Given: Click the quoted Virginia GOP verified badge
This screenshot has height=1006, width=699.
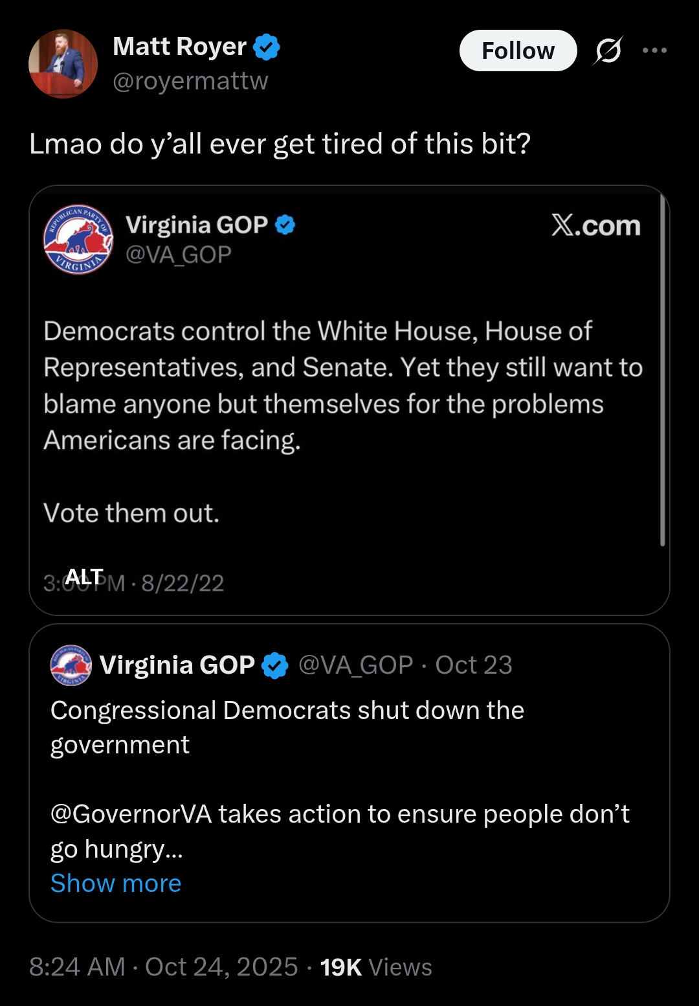Looking at the screenshot, I should tap(275, 665).
